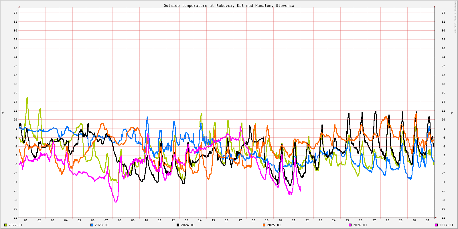Click the arrow atop the right y-axis
The height and width of the screenshot is (229, 458).
click(x=435, y=7)
